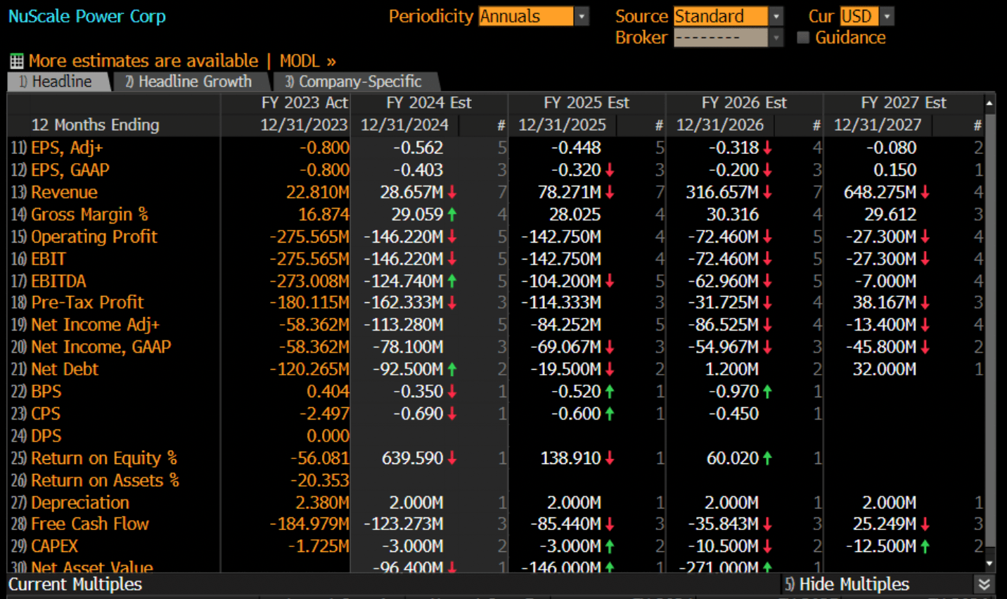
Task: Click FY 2024 Revenue value 28.657M
Action: 412,192
